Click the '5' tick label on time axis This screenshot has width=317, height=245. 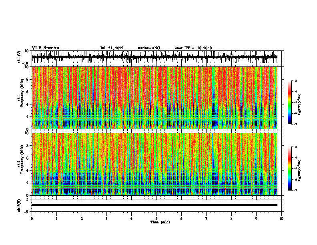pos(156,219)
